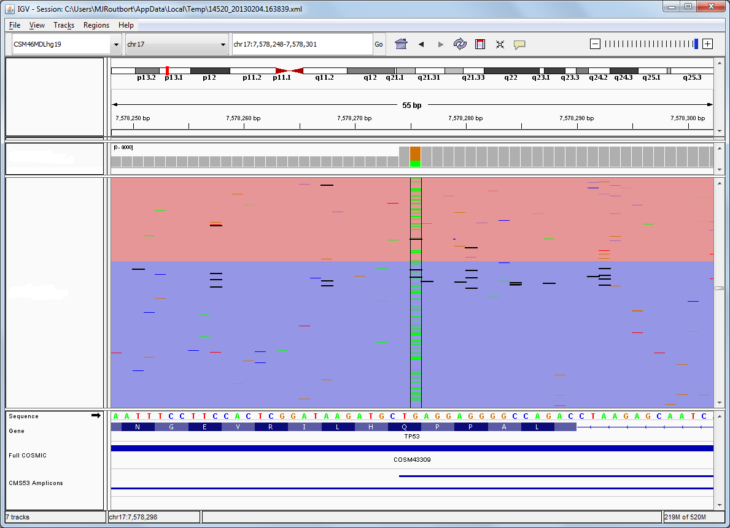Select the CMS53 Amplicons track name

[x=36, y=483]
